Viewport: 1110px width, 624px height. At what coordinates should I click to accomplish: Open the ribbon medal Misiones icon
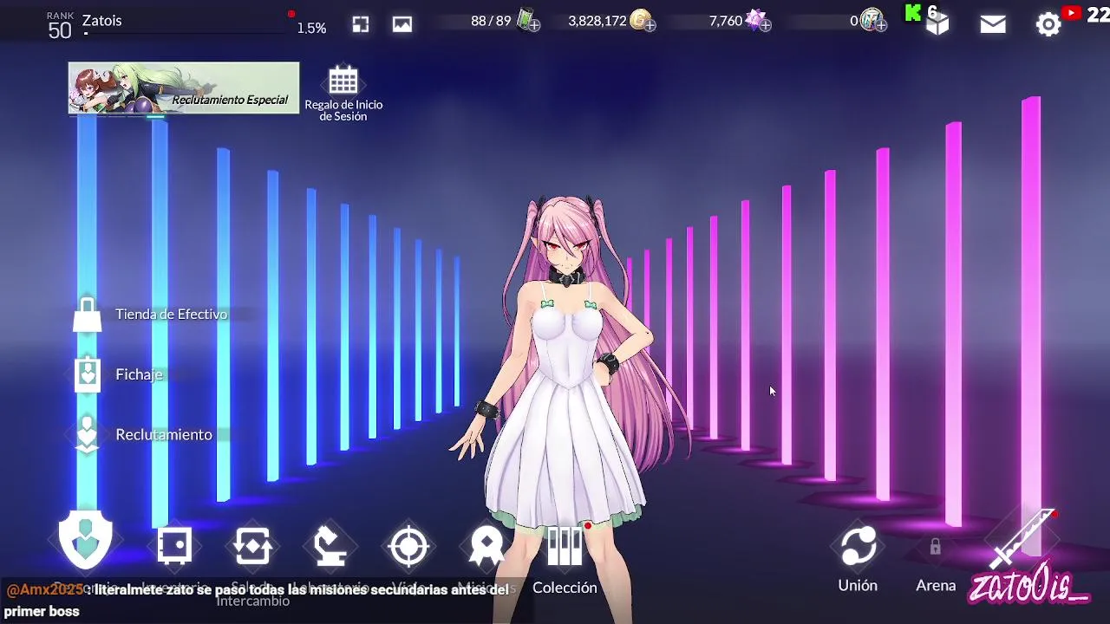pyautogui.click(x=486, y=547)
